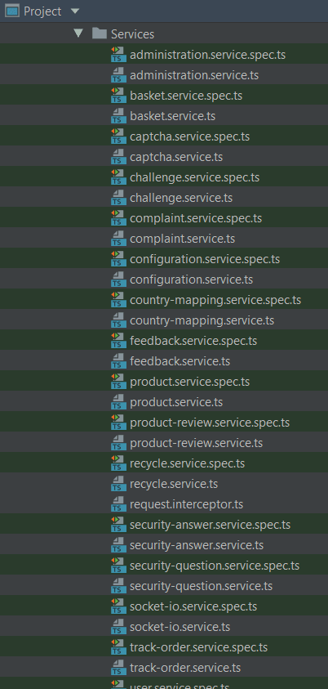Select administration.service.spec.ts file name
328x689 pixels.
click(207, 55)
